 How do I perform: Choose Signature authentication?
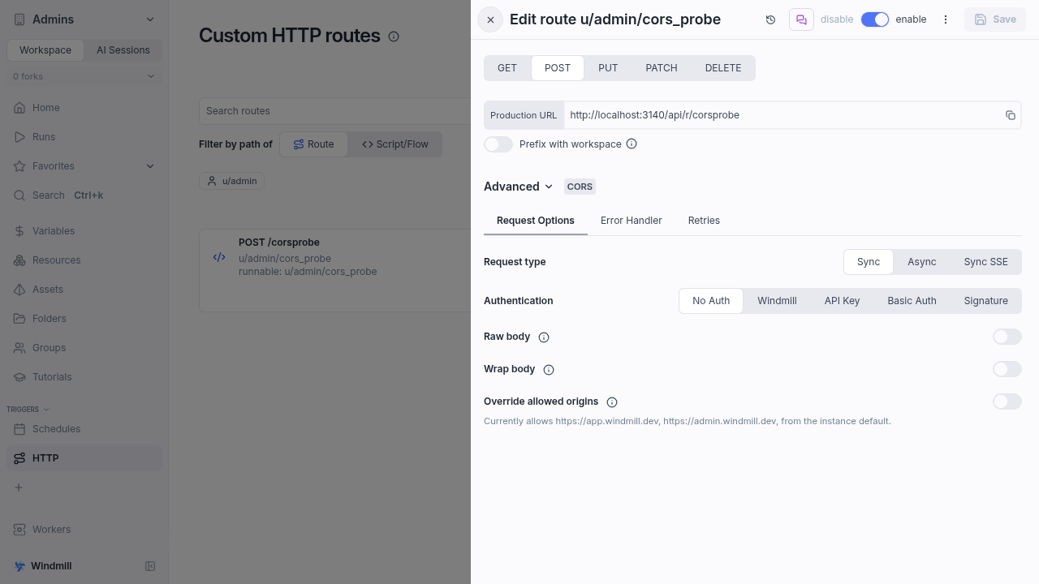986,301
